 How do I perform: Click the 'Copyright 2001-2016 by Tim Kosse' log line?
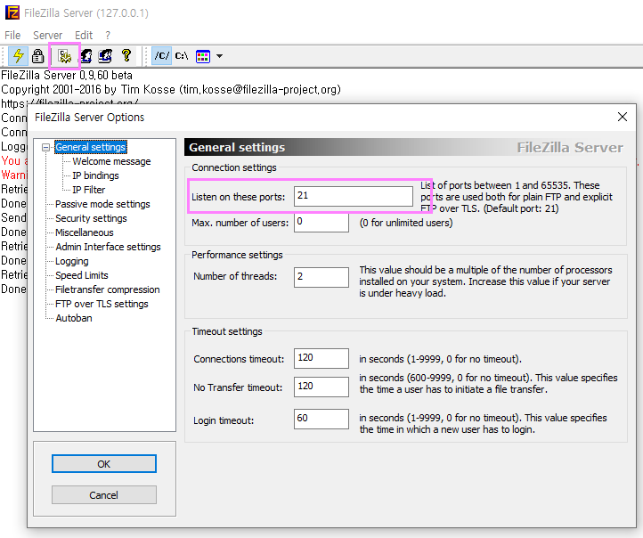click(x=171, y=89)
